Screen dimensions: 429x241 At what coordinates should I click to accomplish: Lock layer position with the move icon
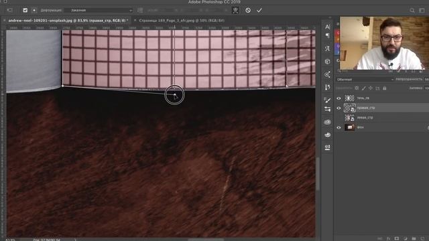coord(371,88)
